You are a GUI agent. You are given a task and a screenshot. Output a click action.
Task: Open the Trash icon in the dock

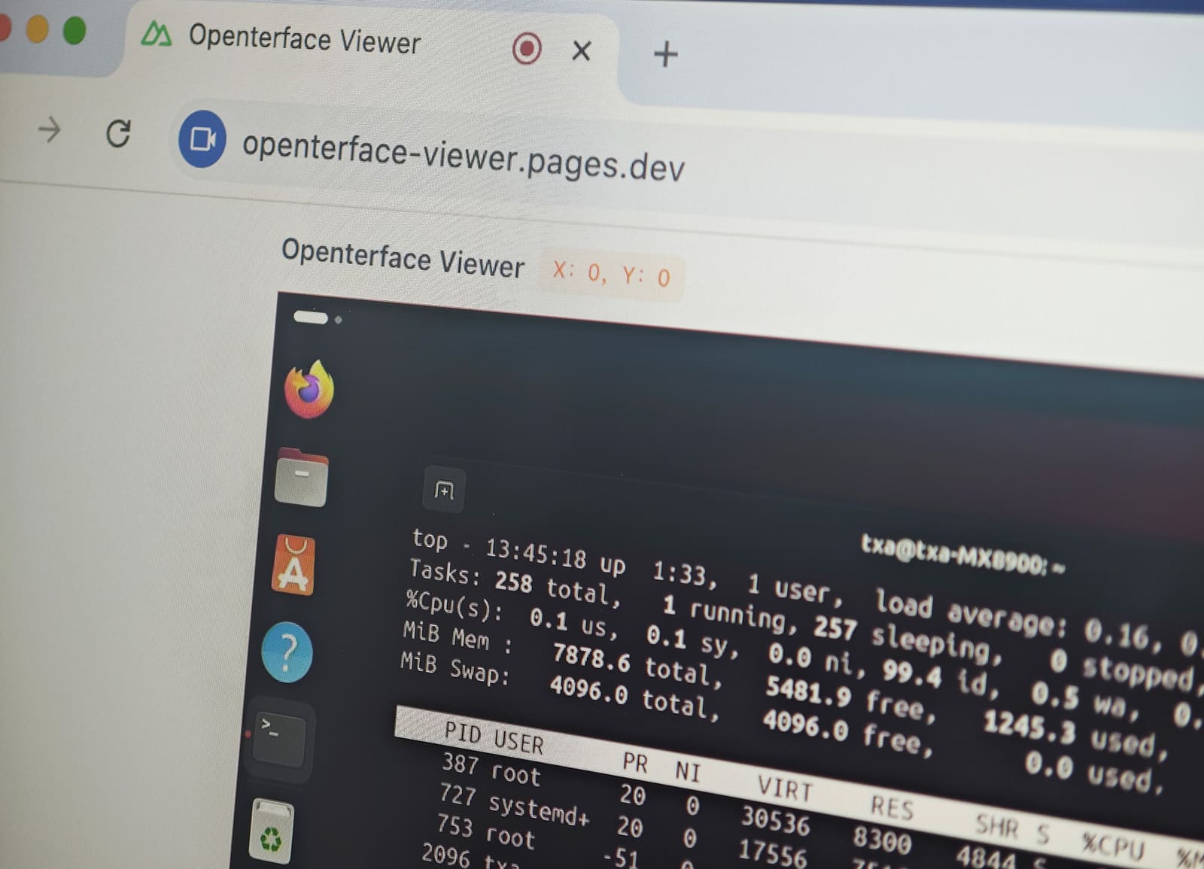pyautogui.click(x=271, y=831)
